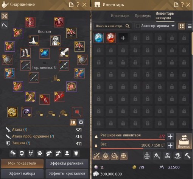
Task: Switch to the Премиум tab
Action: click(x=143, y=16)
